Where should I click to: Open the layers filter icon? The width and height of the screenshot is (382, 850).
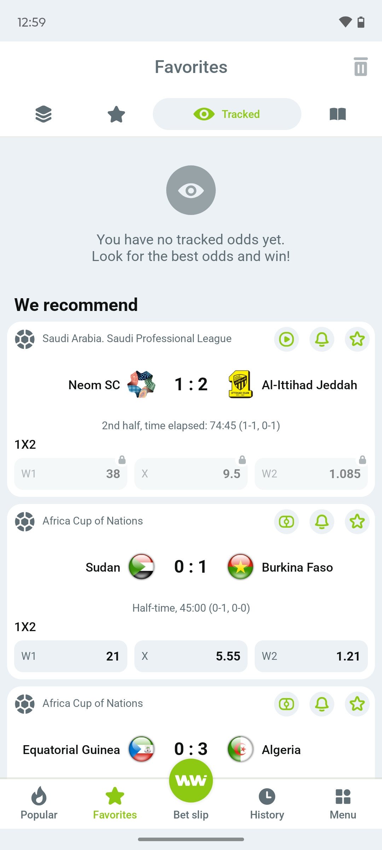click(43, 114)
